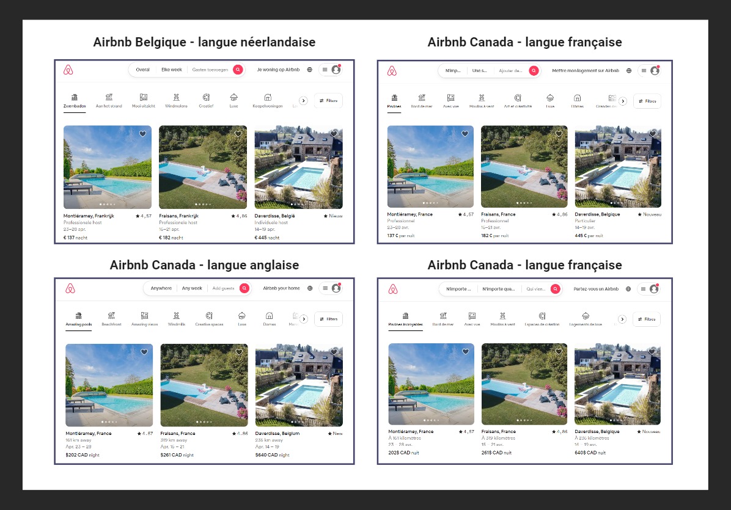Open profile menu beside Je woning op Airbnb

click(x=331, y=70)
